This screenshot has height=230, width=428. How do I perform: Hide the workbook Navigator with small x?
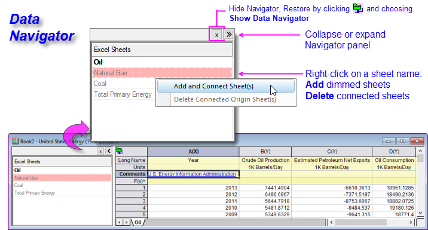pyautogui.click(x=100, y=151)
